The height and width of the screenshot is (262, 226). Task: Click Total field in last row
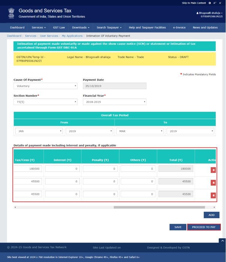[x=176, y=194]
